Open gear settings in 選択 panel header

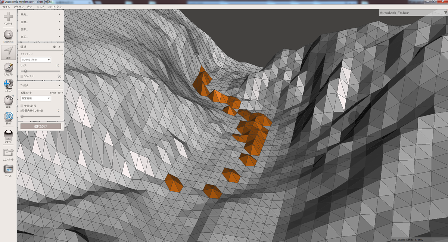point(55,47)
